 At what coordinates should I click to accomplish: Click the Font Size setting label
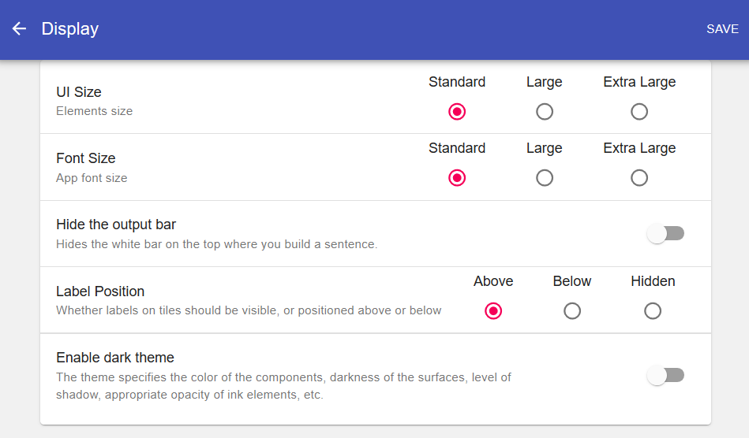[86, 158]
